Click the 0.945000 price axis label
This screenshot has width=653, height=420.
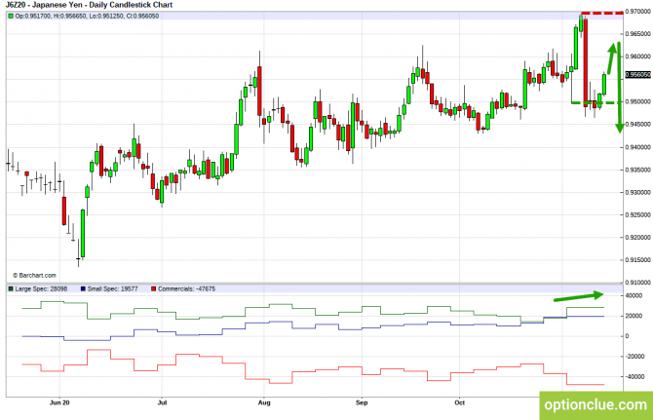point(637,124)
